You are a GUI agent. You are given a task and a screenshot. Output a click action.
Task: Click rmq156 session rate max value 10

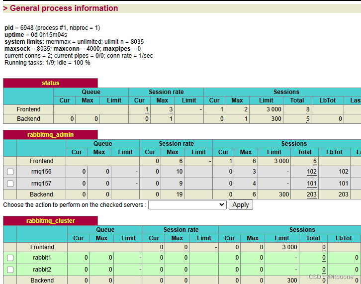pyautogui.click(x=180, y=172)
